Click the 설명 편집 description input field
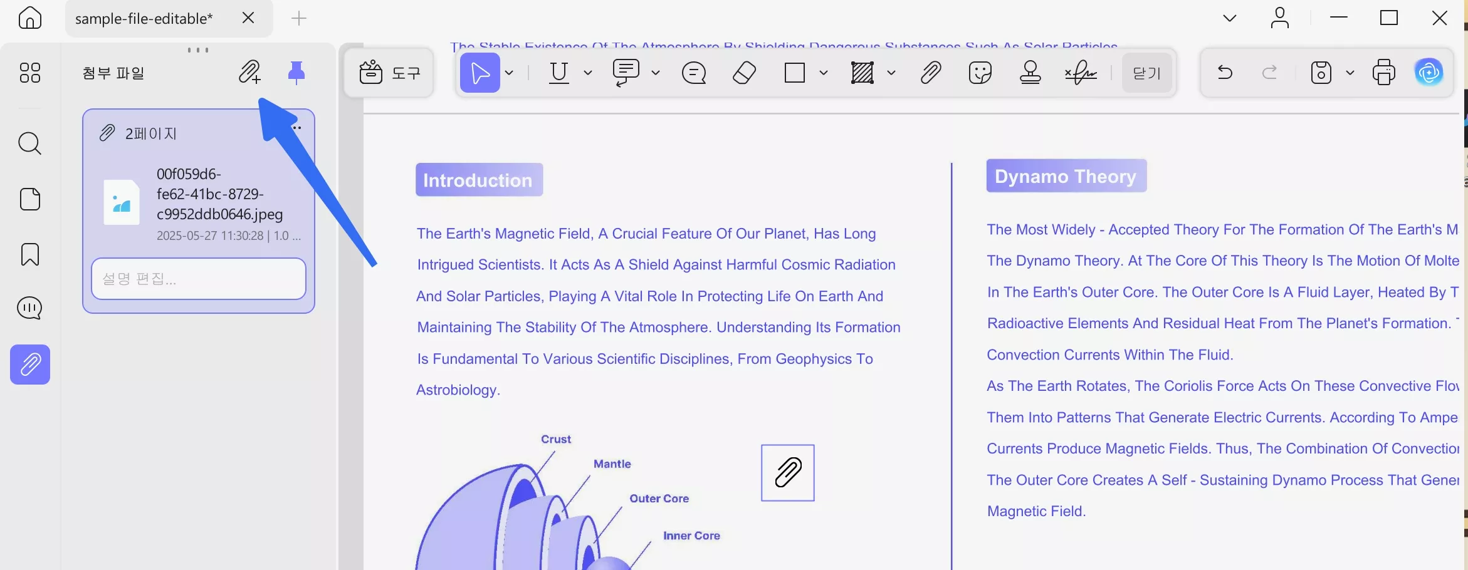Screen dimensions: 1468x570 click(199, 279)
